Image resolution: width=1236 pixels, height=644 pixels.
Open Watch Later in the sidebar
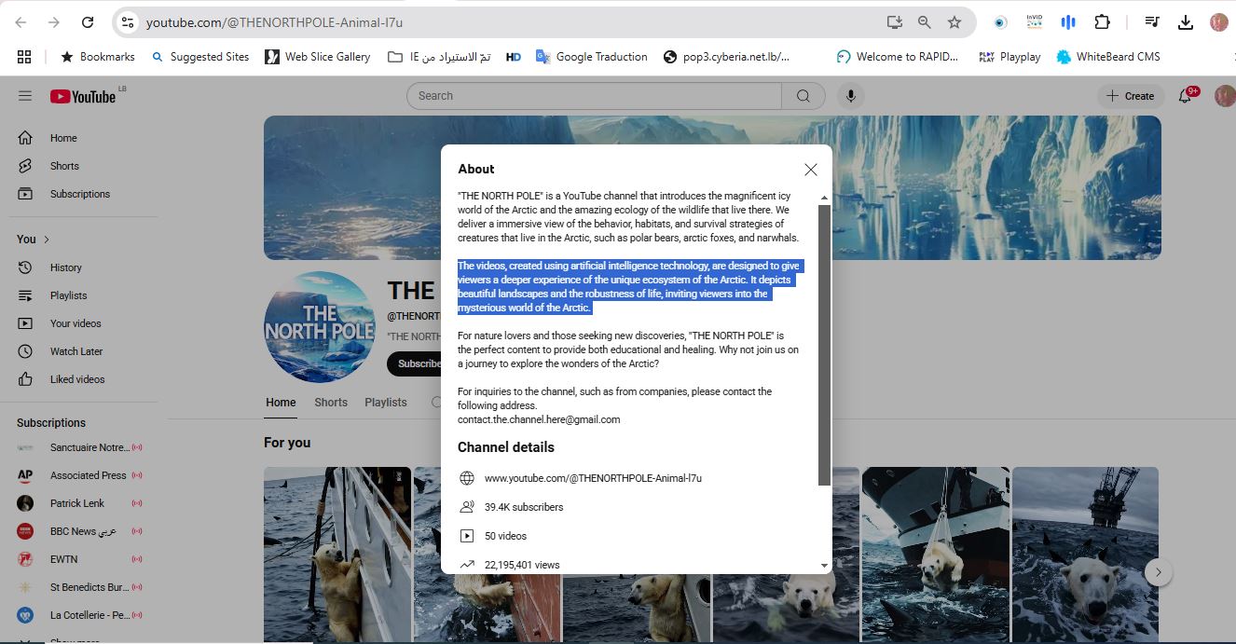click(76, 351)
